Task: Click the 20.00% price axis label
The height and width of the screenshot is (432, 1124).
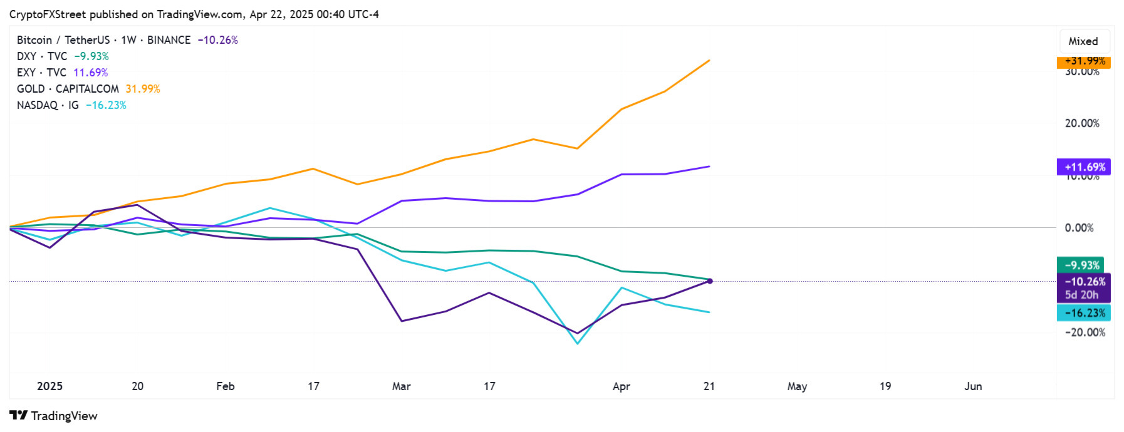Action: coord(1082,123)
